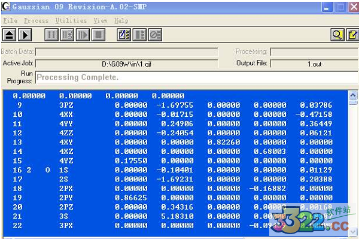Open the output file editor icon
This screenshot has width=359, height=239.
click(x=352, y=35)
